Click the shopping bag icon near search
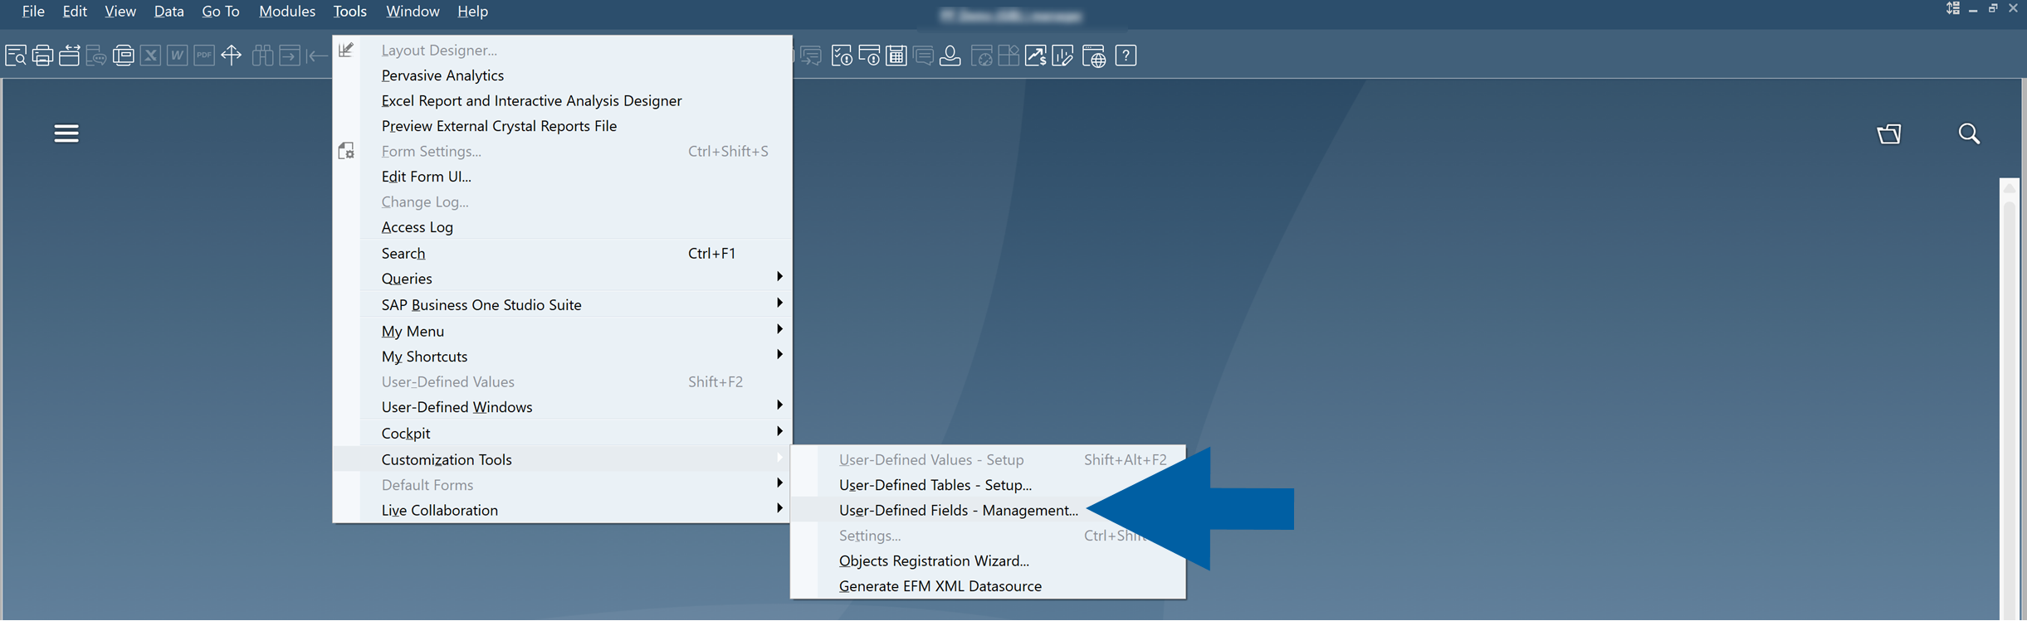 pyautogui.click(x=1889, y=133)
